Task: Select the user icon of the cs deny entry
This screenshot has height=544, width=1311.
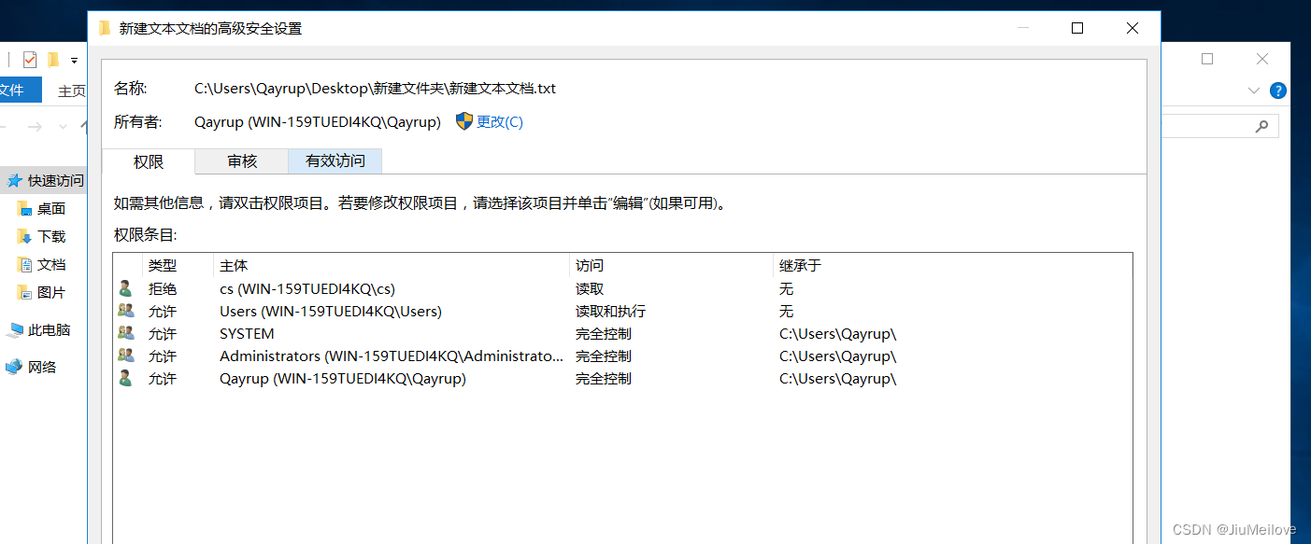Action: click(125, 288)
